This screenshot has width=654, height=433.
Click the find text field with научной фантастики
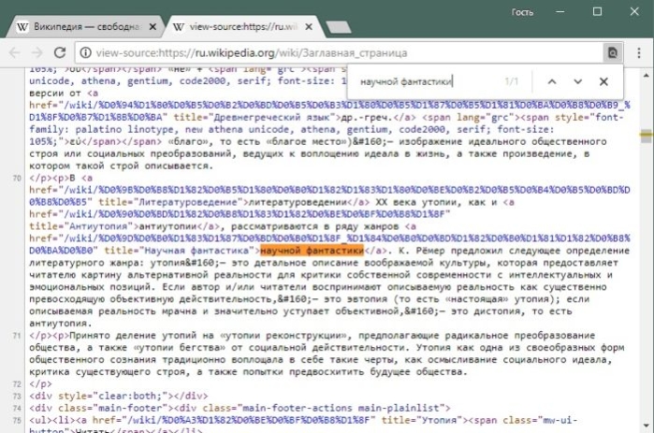(428, 81)
